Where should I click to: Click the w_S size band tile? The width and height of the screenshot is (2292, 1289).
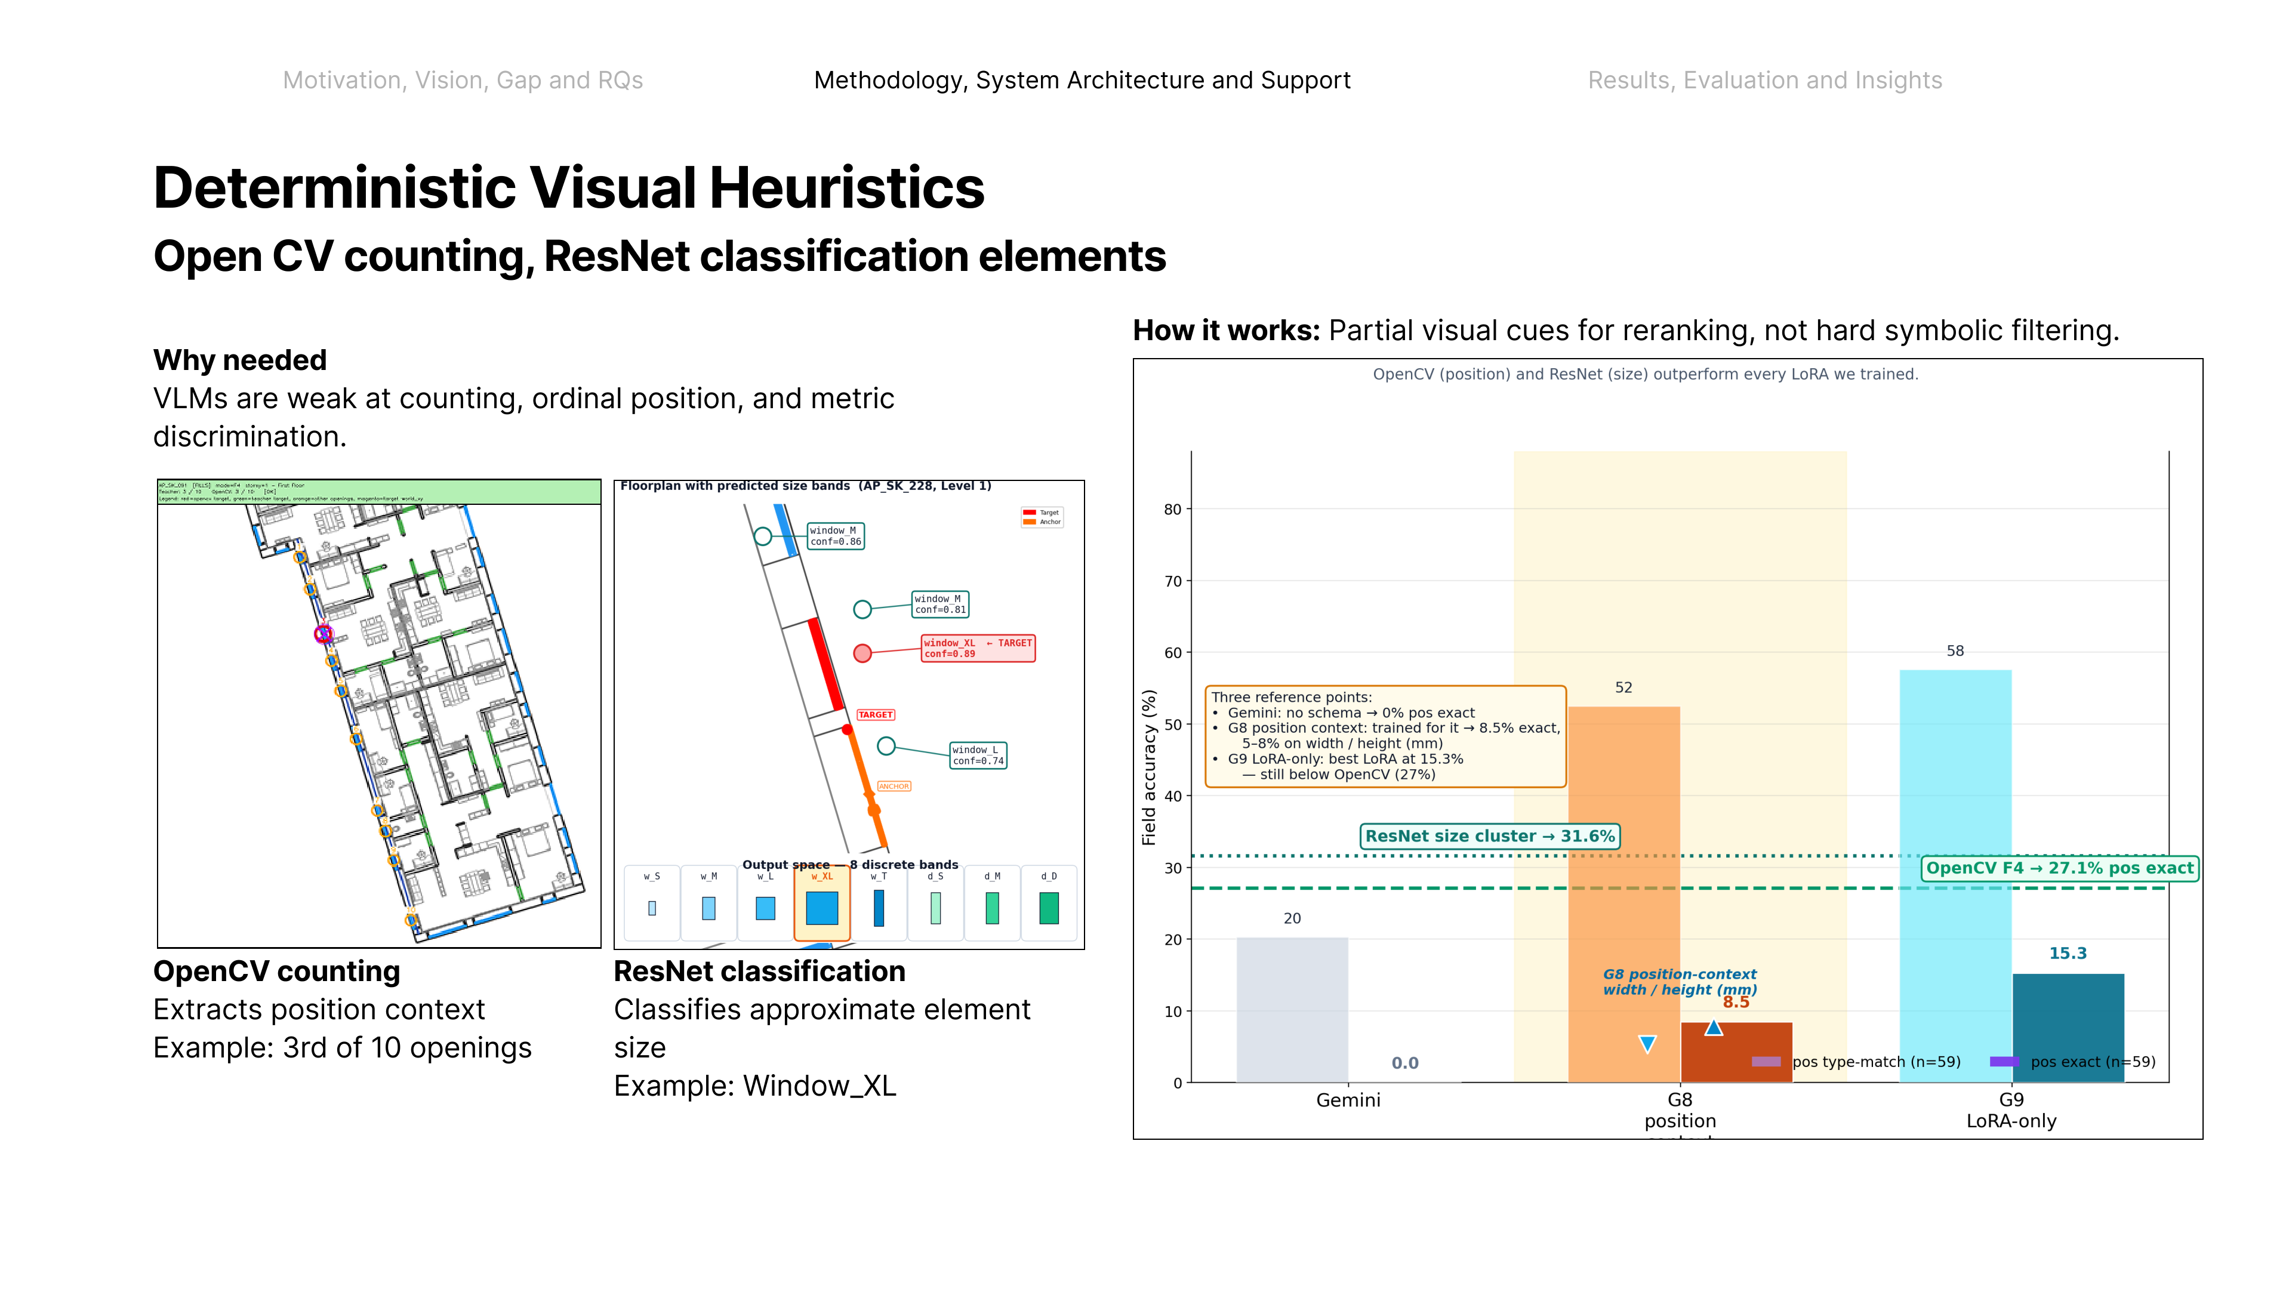click(x=652, y=902)
